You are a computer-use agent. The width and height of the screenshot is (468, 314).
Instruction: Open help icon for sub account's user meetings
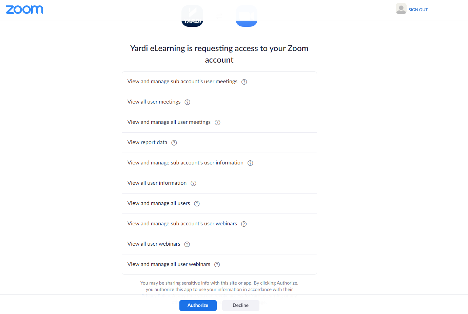coord(244,82)
